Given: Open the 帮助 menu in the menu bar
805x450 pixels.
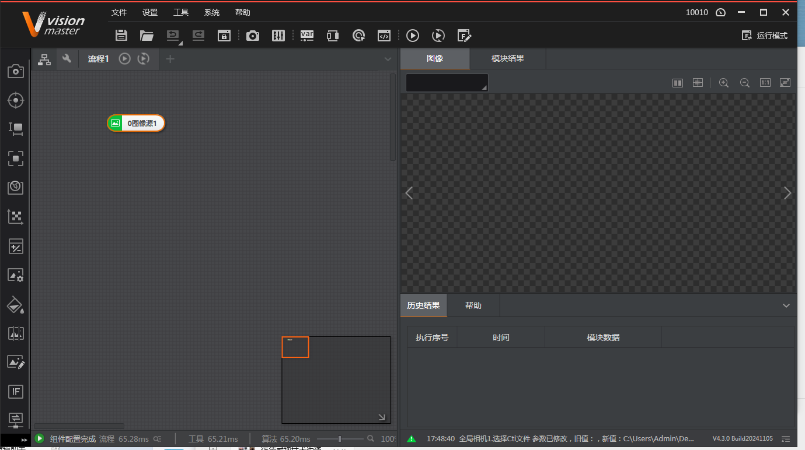Looking at the screenshot, I should [243, 12].
